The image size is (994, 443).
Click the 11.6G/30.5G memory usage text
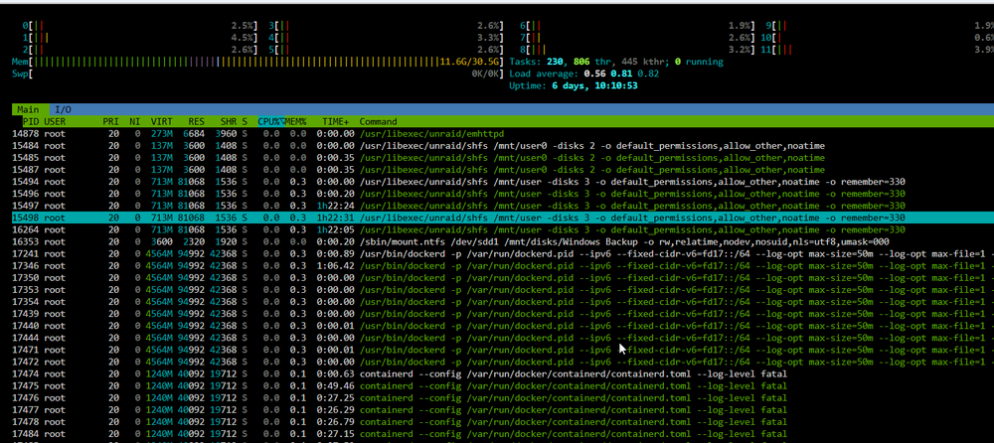tap(469, 63)
